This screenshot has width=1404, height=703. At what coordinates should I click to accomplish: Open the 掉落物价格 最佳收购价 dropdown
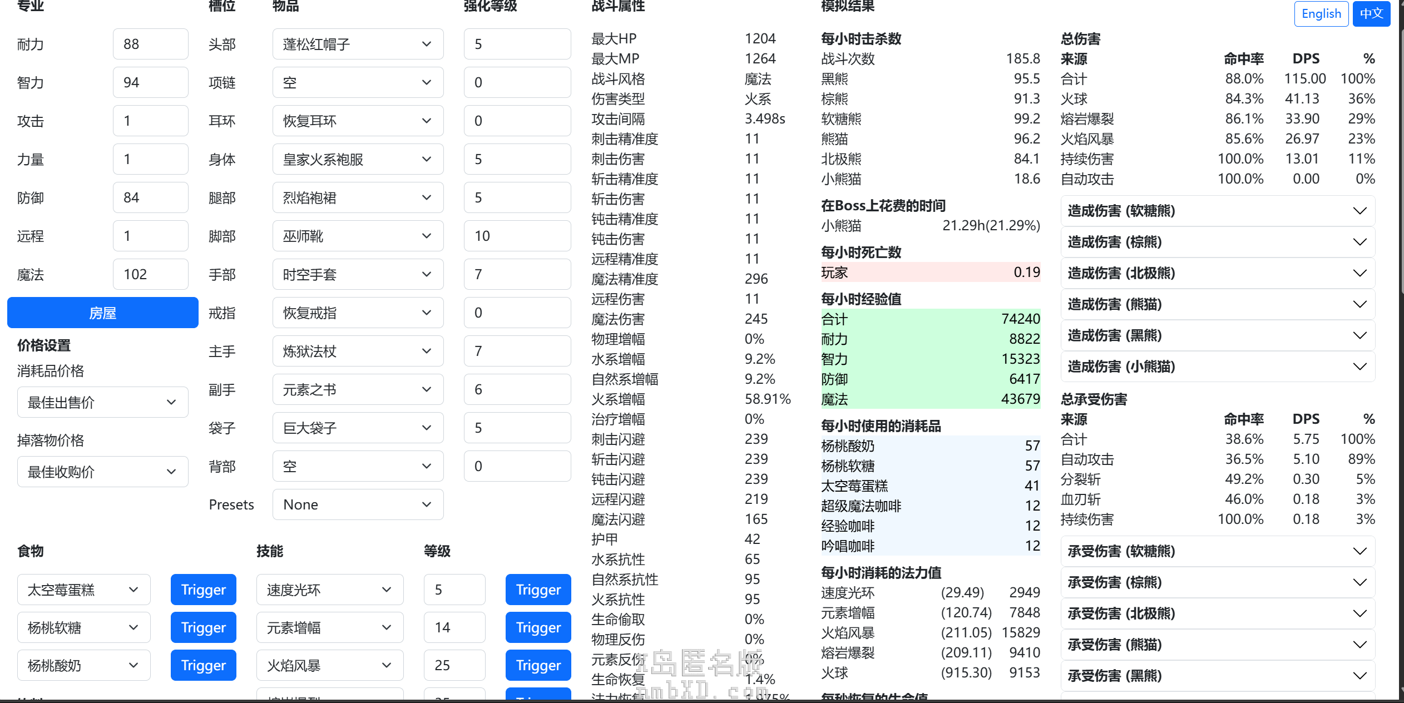(x=102, y=472)
